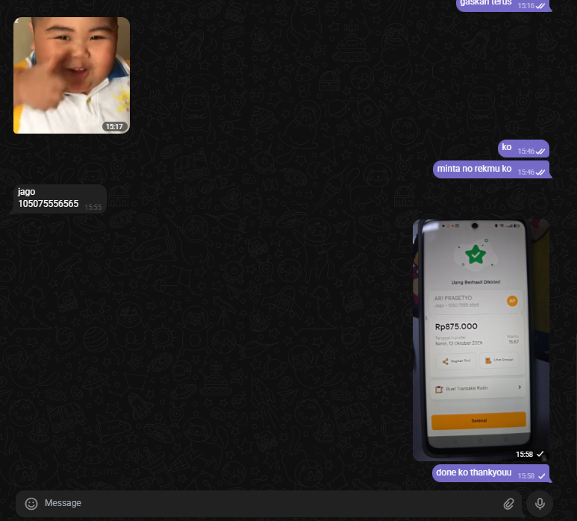
Task: Click read checkmarks on 'ko' message
Action: point(540,152)
